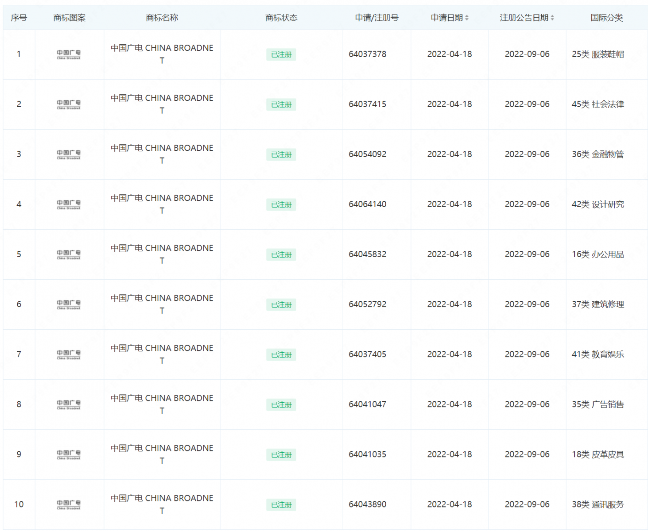Image resolution: width=648 pixels, height=531 pixels.
Task: Select registration number 64037405
Action: [x=367, y=354]
